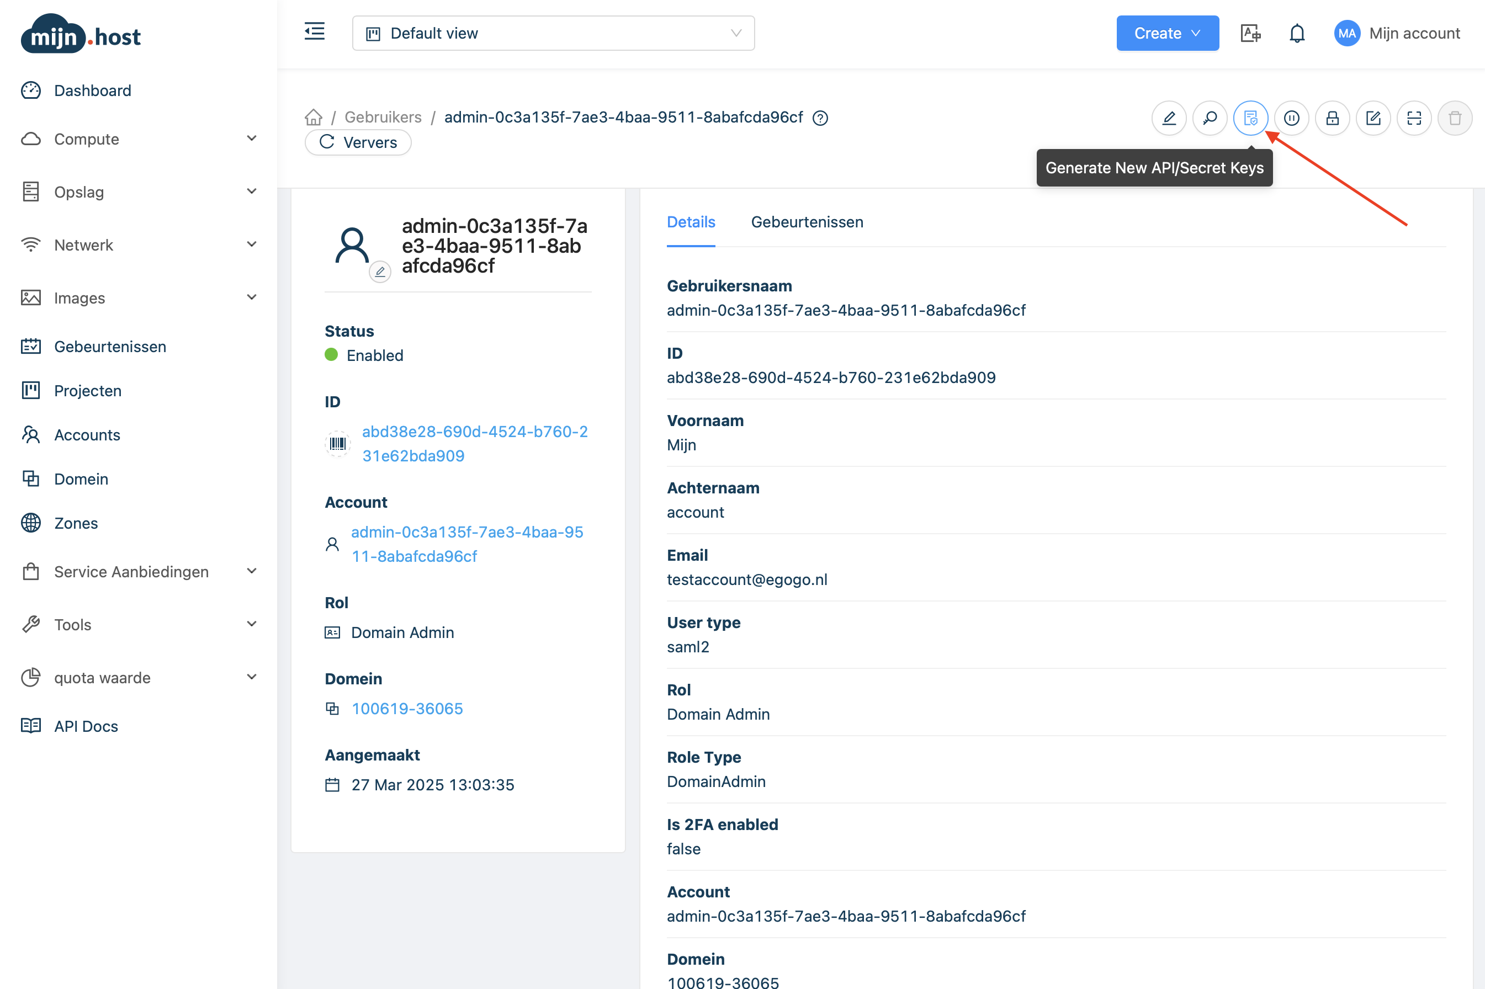Screen dimensions: 1485x989
Task: Open the translation language icon
Action: pos(1250,33)
